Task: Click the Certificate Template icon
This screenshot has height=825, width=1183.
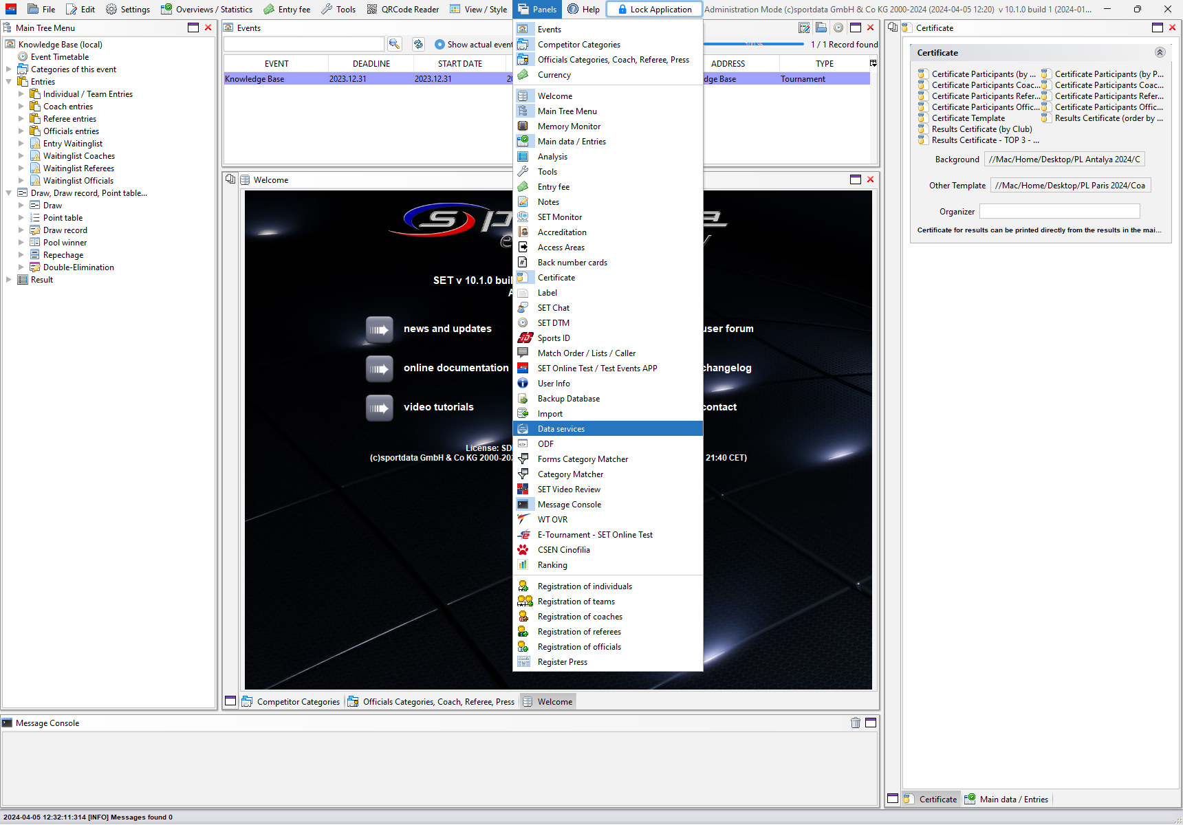Action: (923, 118)
